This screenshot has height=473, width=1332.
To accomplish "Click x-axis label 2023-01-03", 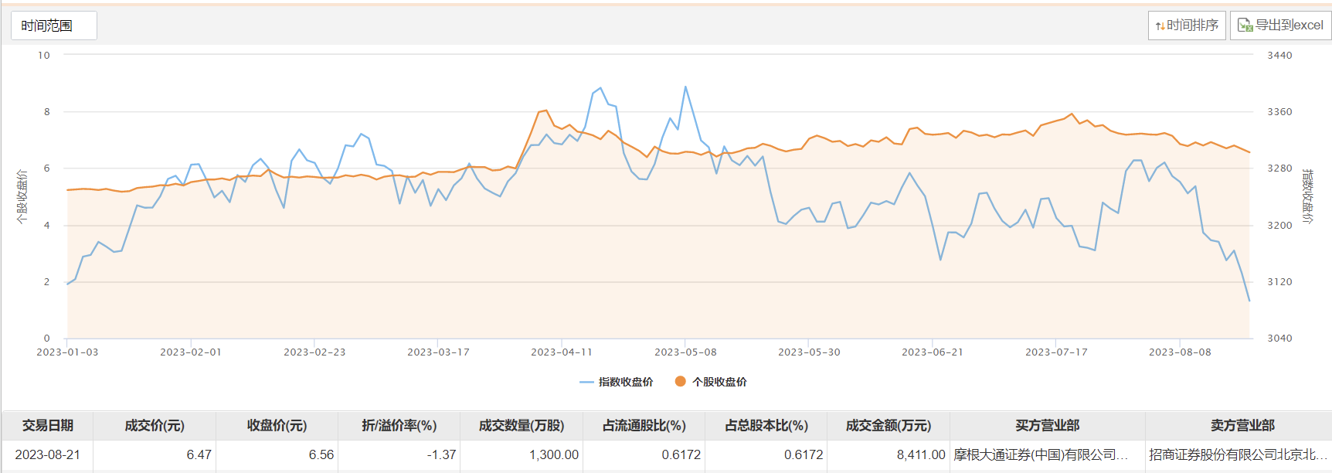I will [67, 352].
